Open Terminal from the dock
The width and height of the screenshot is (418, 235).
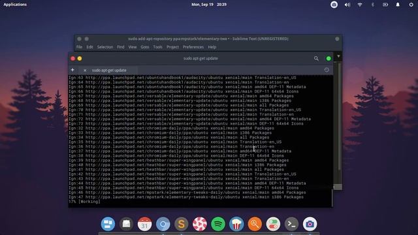pyautogui.click(x=292, y=224)
